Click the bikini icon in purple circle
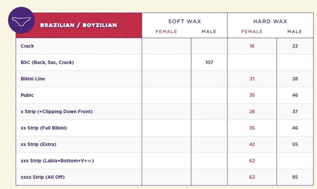Image resolution: width=317 pixels, height=189 pixels. [21, 20]
